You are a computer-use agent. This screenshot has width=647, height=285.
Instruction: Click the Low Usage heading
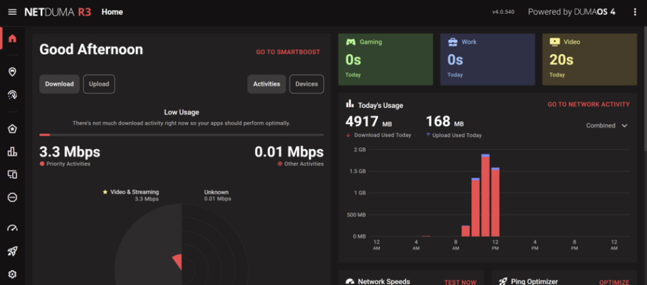click(x=181, y=112)
